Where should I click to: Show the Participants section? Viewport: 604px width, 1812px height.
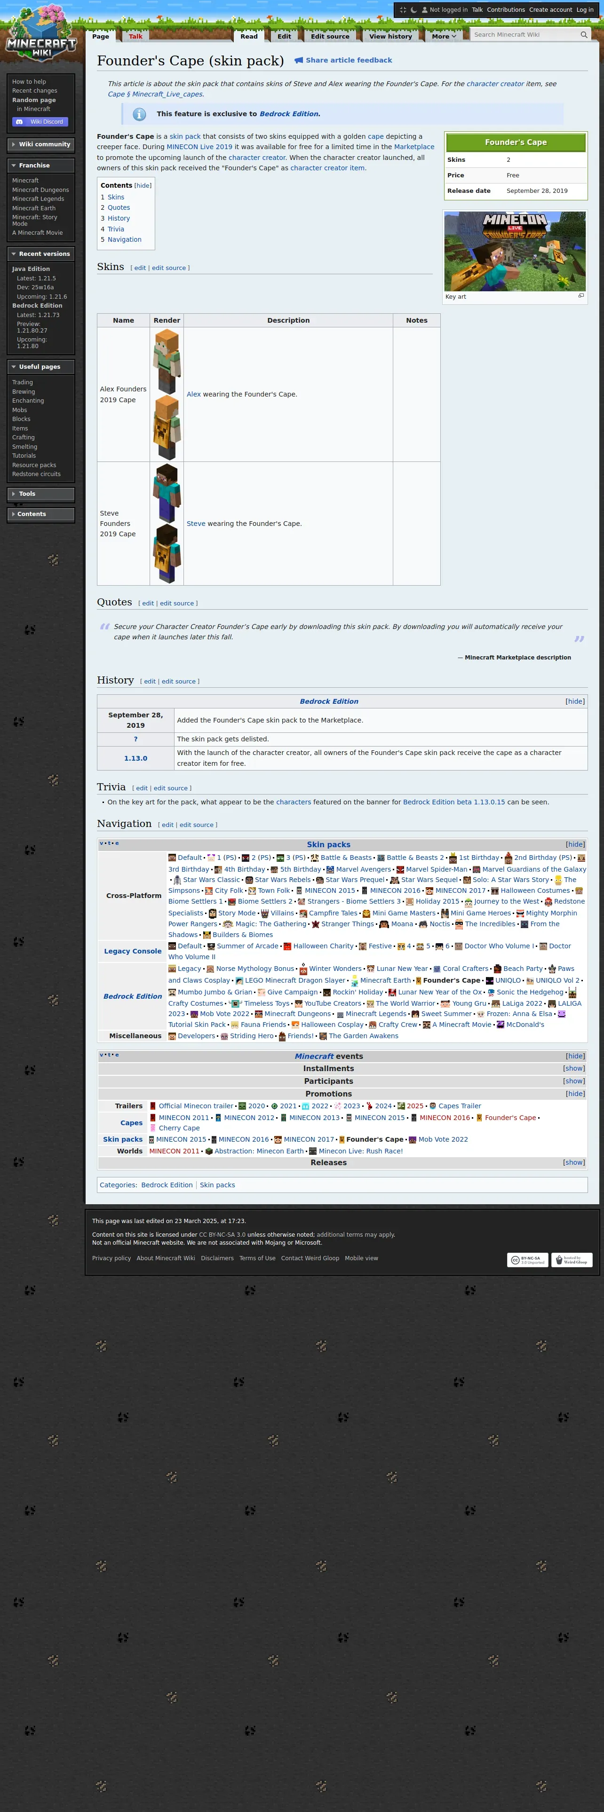point(574,1081)
